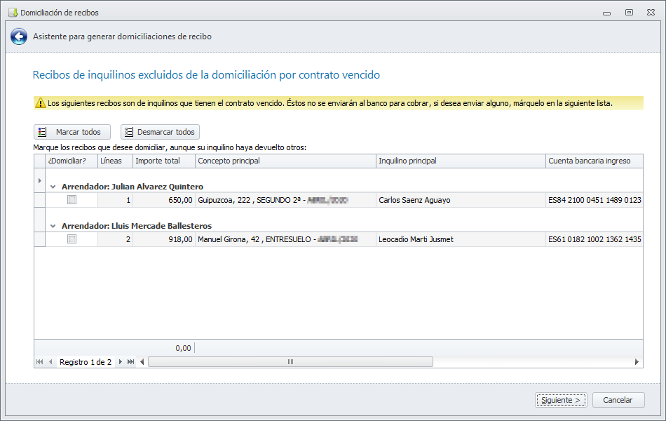
Task: Click the Líneas value 2 cell
Action: click(x=115, y=239)
